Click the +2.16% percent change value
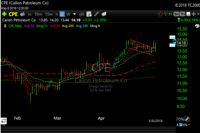Image resolution: width=200 pixels, height=133 pixels. point(100,20)
